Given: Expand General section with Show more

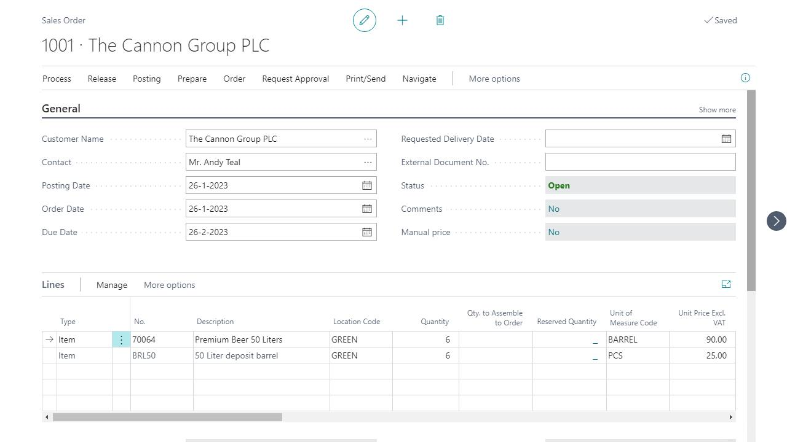Looking at the screenshot, I should (717, 110).
